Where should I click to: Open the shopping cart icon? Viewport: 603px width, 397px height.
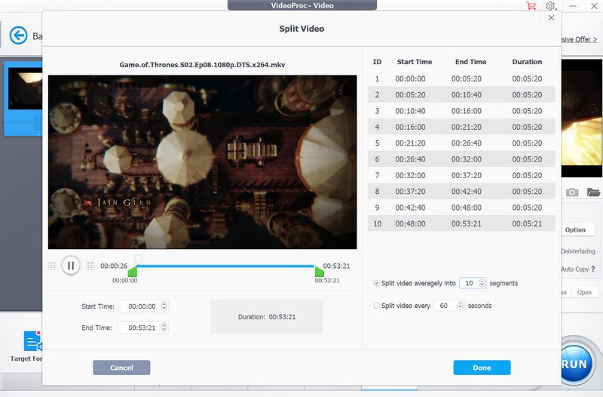[531, 6]
